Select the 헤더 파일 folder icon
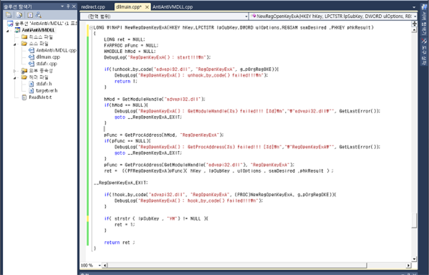The image size is (429, 275). 24,77
